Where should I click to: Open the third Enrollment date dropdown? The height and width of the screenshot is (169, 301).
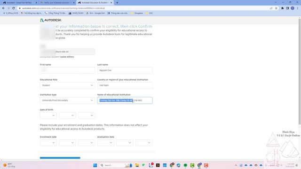pos(87,143)
